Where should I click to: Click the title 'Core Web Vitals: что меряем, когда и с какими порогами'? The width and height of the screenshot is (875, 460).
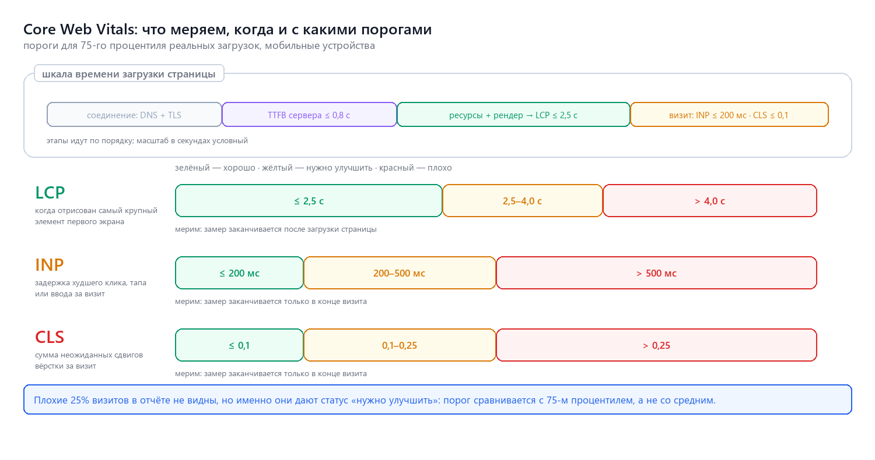(228, 30)
